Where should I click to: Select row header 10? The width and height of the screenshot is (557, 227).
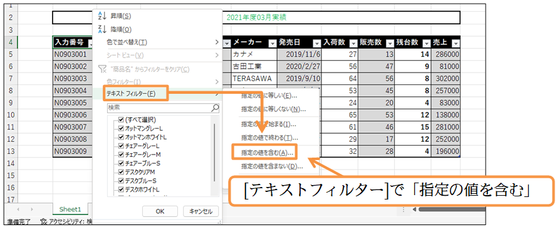pos(10,115)
